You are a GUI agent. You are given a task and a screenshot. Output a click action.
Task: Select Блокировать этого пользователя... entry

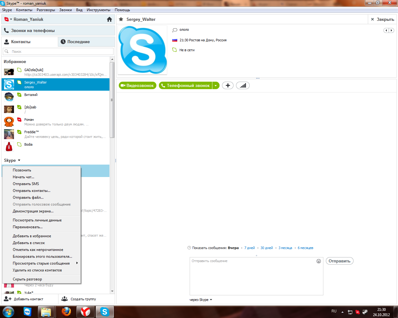pyautogui.click(x=42, y=257)
